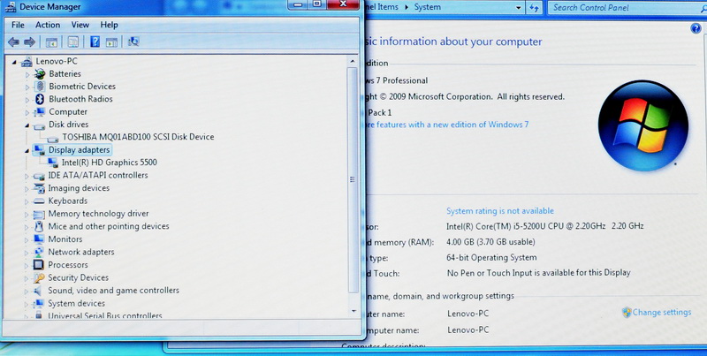Expand the Security Devices node arrow
The image size is (707, 356).
[x=27, y=278]
